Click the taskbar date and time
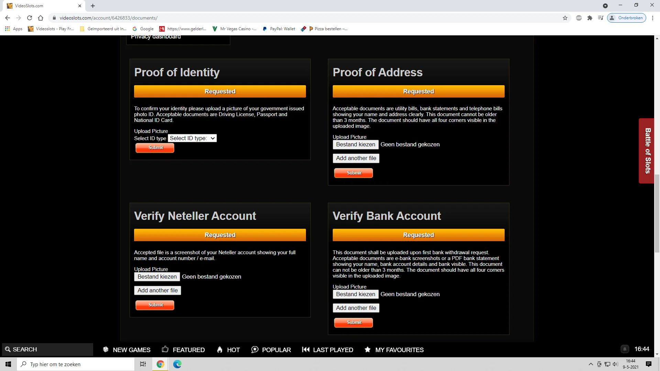The width and height of the screenshot is (660, 371). pos(630,364)
